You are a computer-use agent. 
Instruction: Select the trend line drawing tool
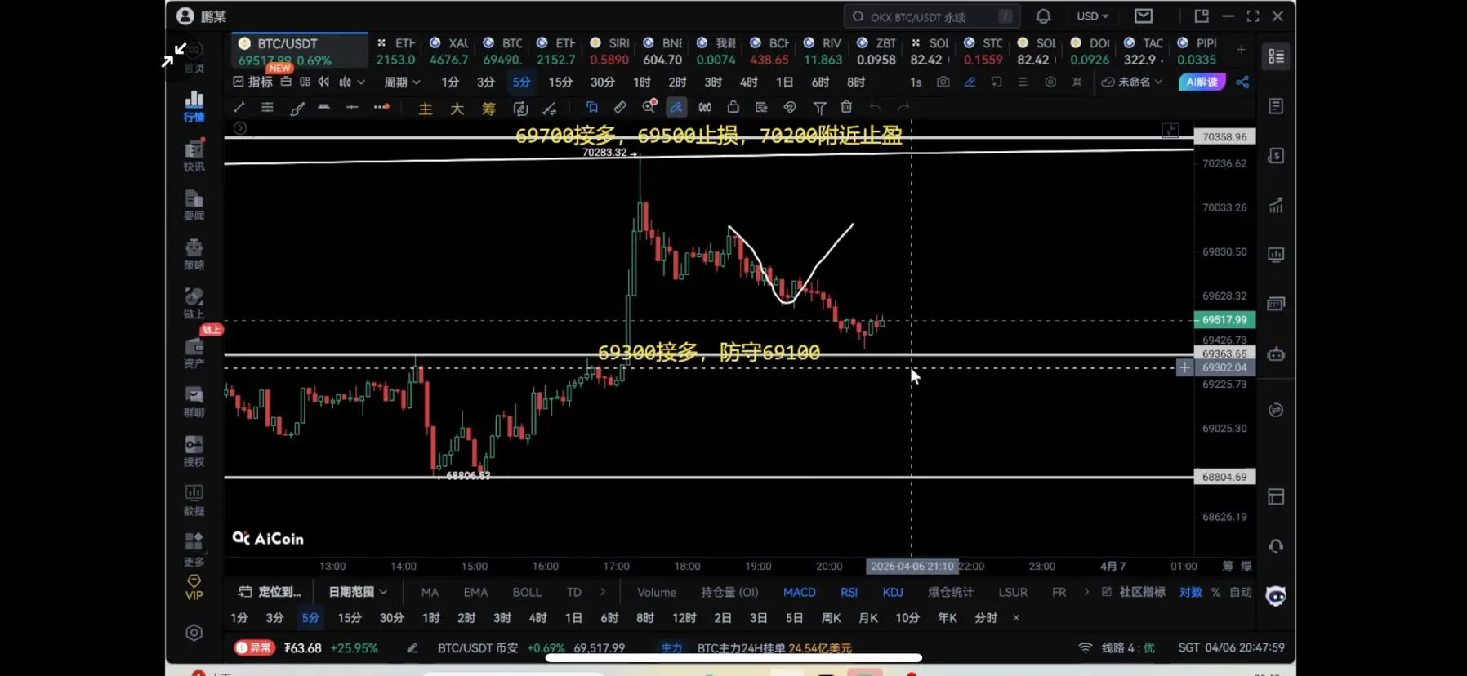point(239,107)
